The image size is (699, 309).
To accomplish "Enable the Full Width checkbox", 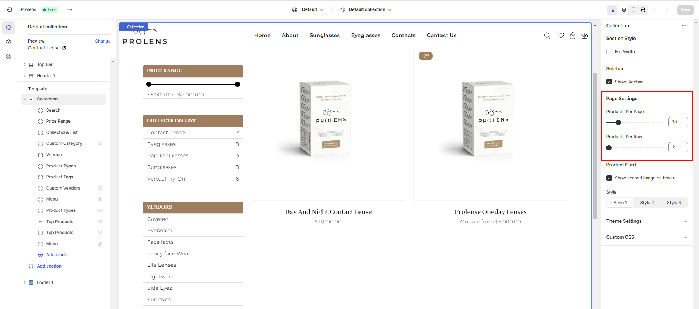I will 609,52.
